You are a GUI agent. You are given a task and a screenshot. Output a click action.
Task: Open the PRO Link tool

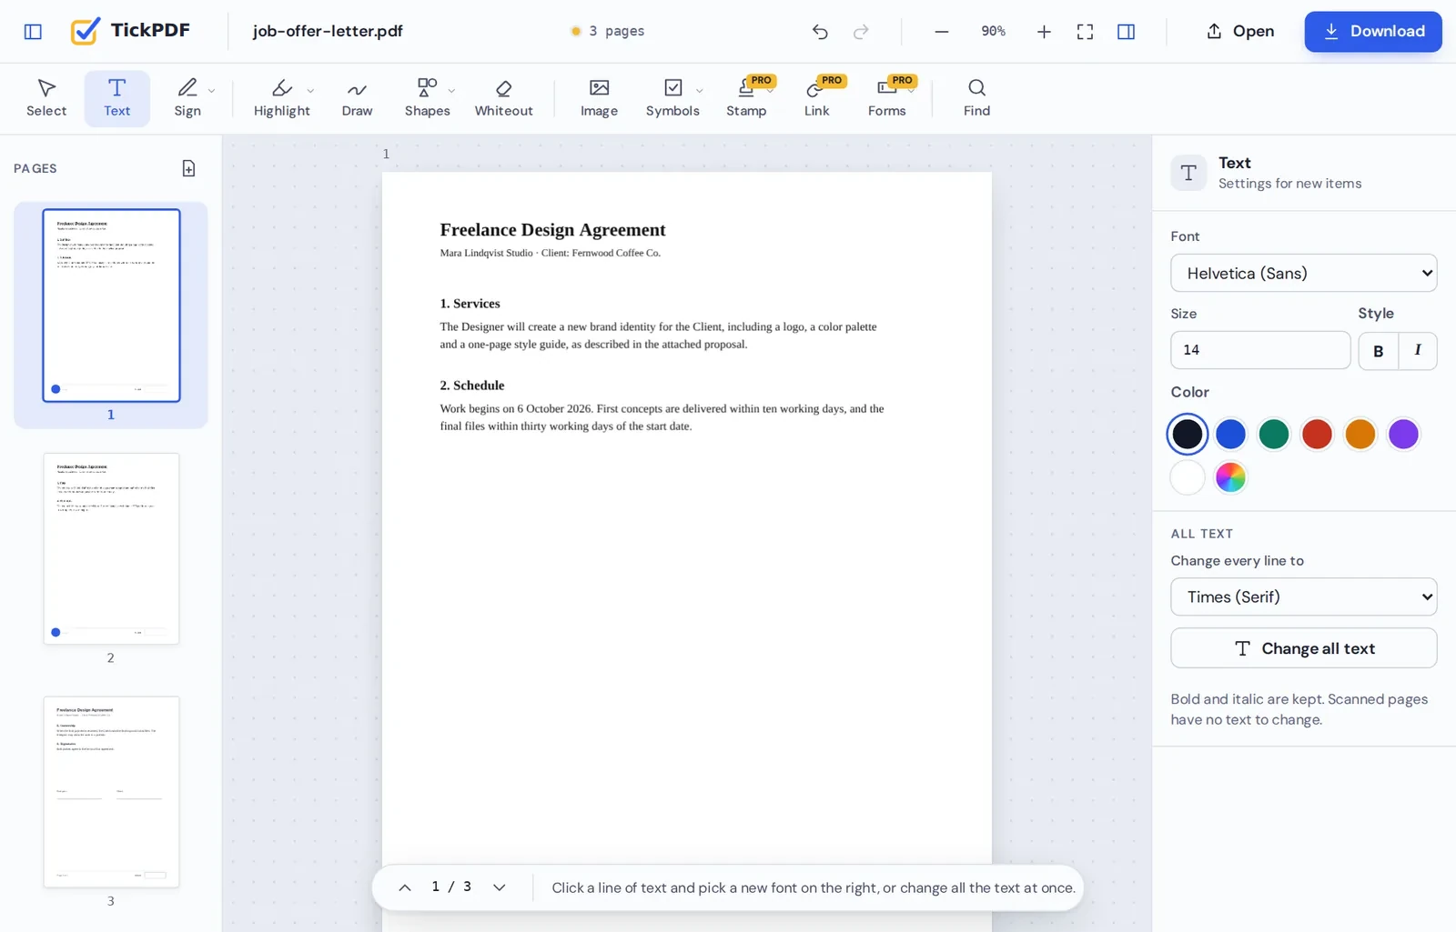pos(816,98)
